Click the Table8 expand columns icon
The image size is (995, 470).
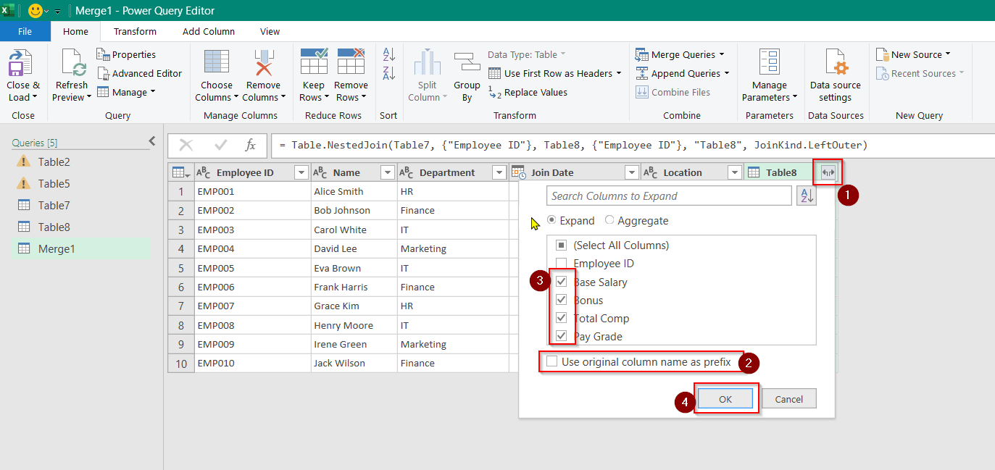[828, 172]
